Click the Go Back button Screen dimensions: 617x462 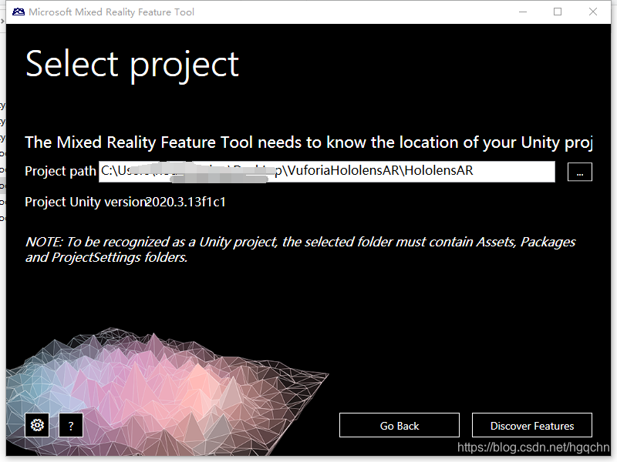pos(400,425)
